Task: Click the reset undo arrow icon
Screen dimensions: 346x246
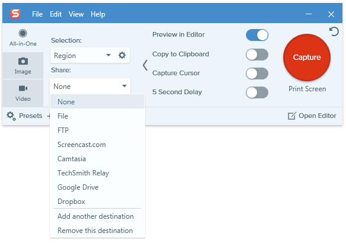Action: [334, 31]
